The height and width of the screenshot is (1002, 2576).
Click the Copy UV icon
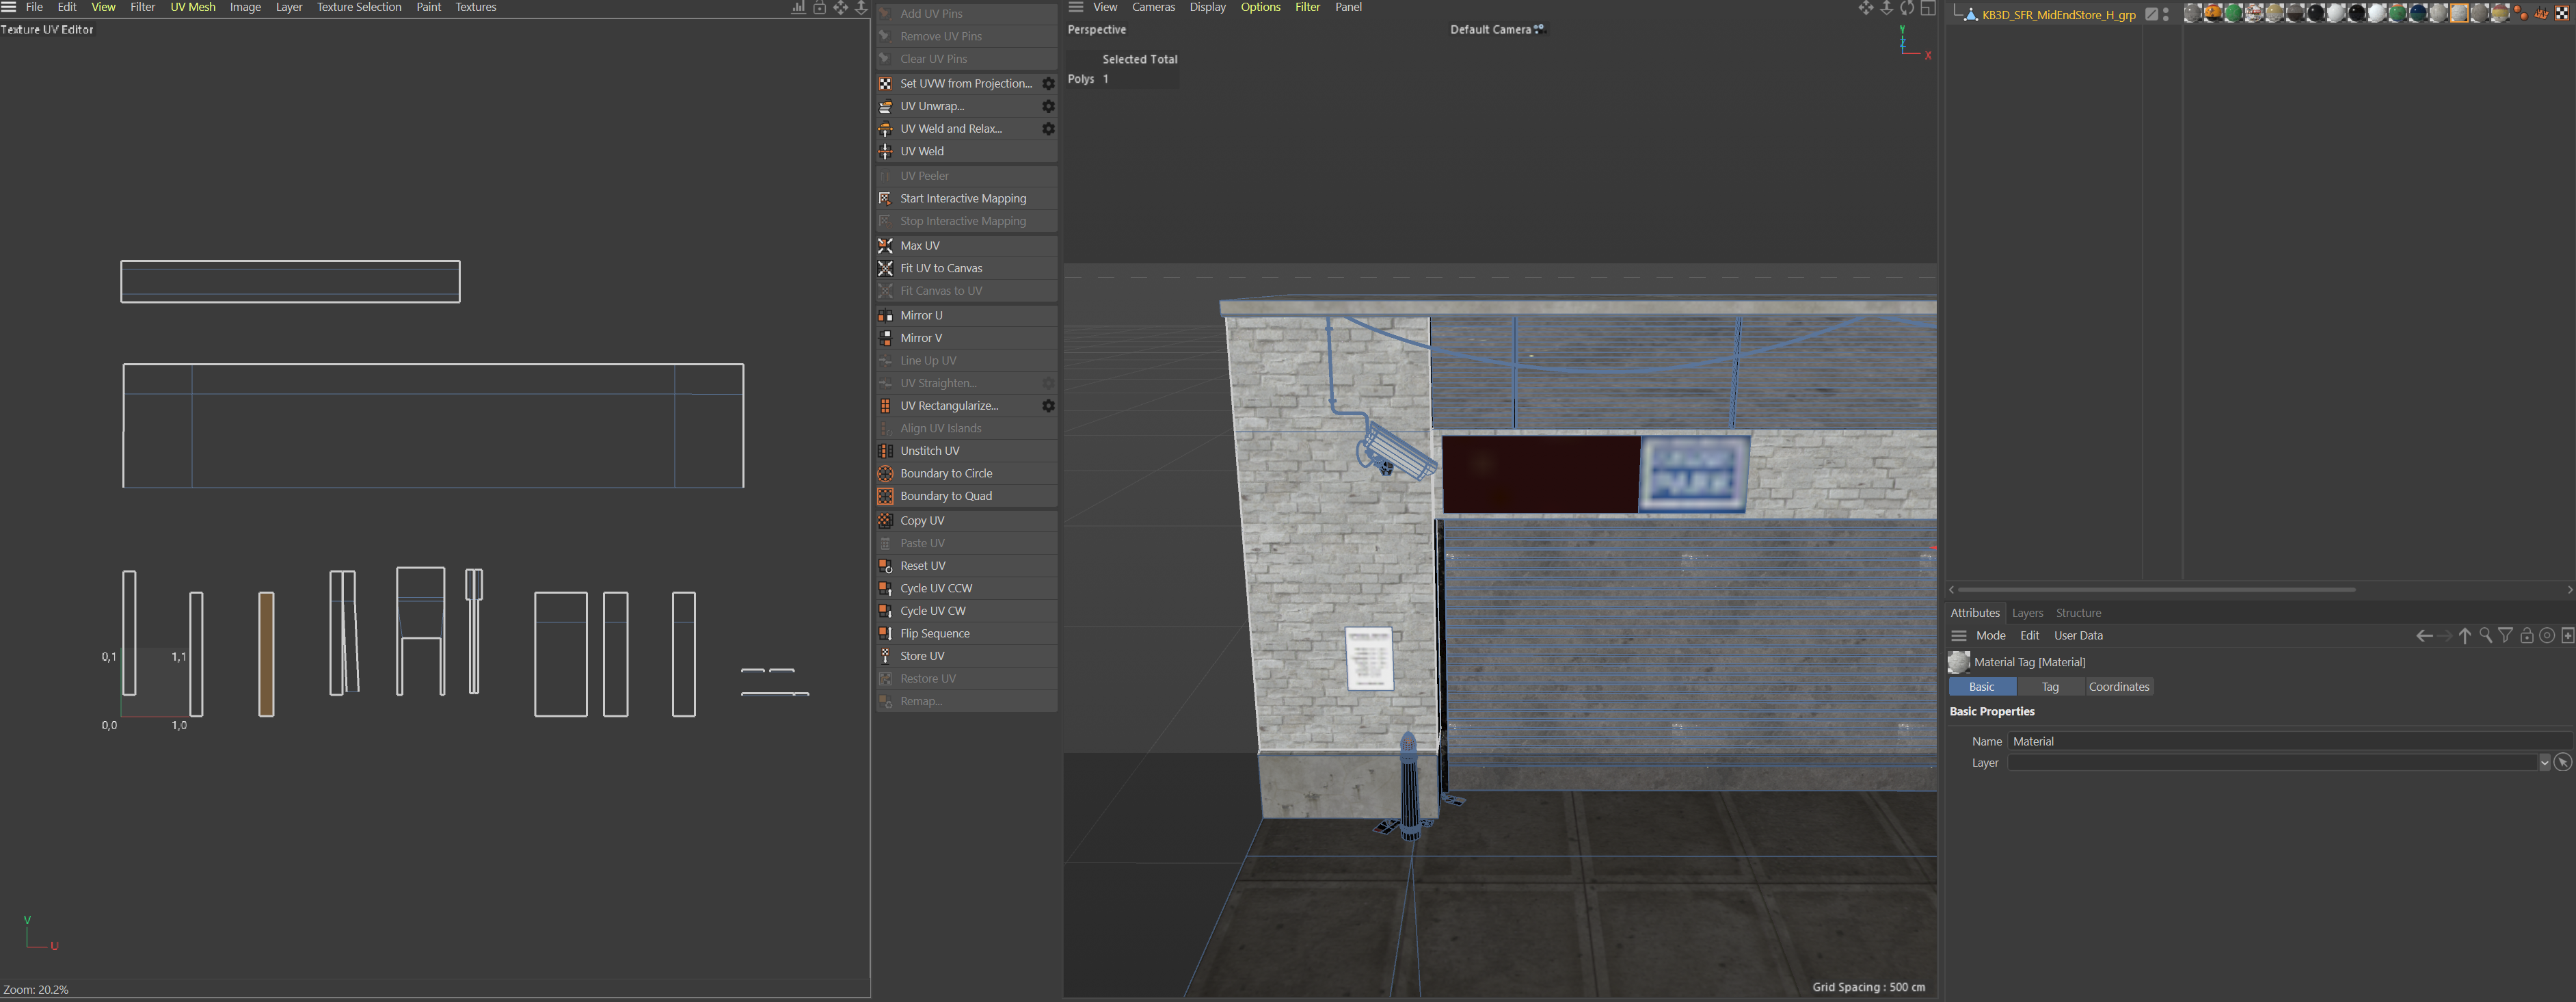pyautogui.click(x=886, y=520)
